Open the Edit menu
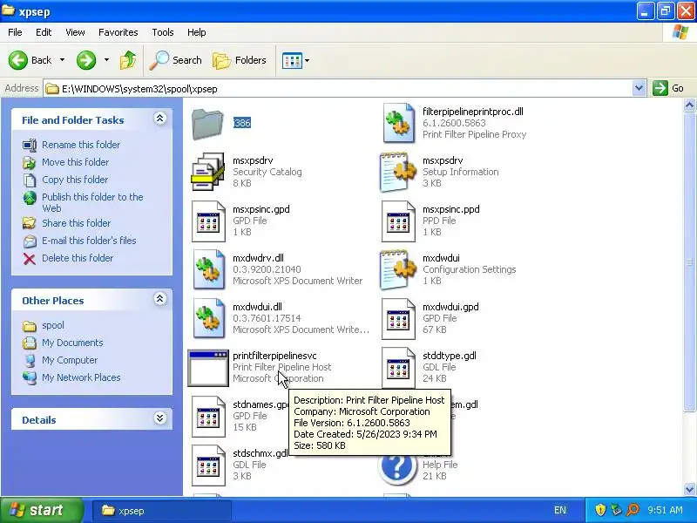Screen dimensions: 697x523 [x=44, y=32]
